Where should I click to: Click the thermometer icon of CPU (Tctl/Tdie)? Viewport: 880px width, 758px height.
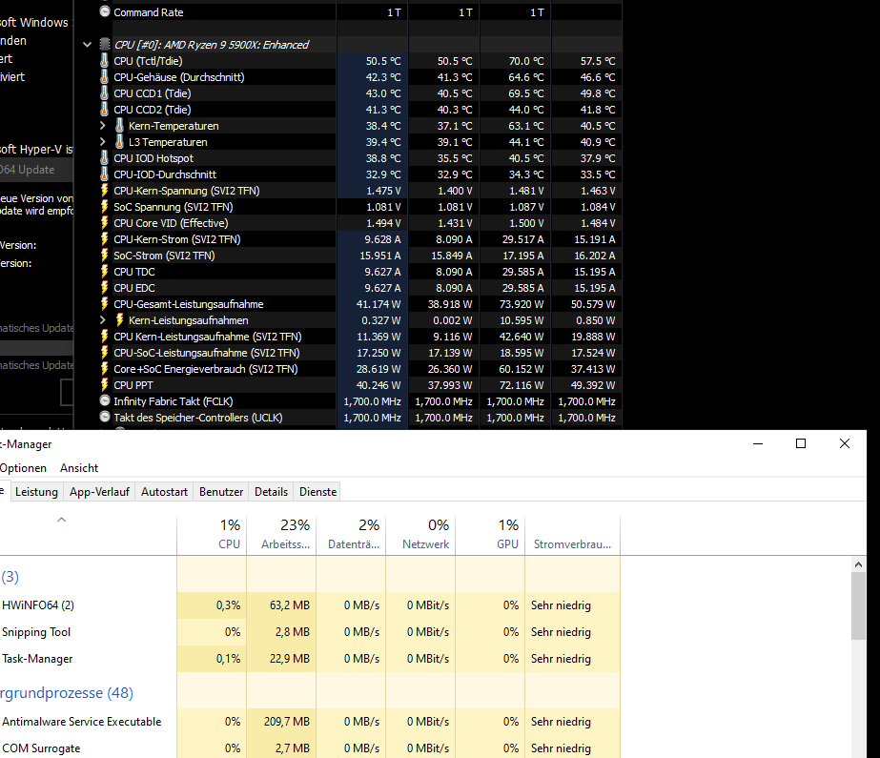[104, 61]
